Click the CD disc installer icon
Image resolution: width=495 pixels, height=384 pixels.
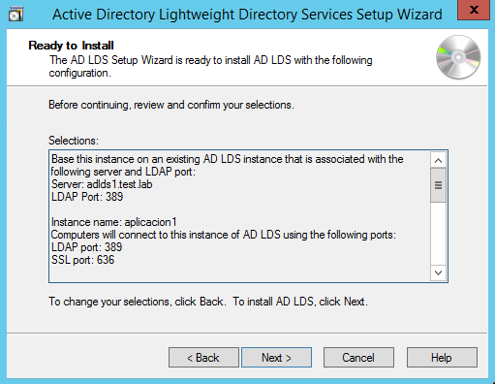[x=458, y=57]
